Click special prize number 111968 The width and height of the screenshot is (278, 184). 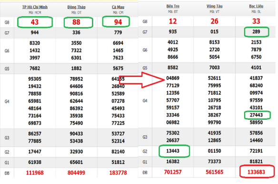tap(35, 173)
